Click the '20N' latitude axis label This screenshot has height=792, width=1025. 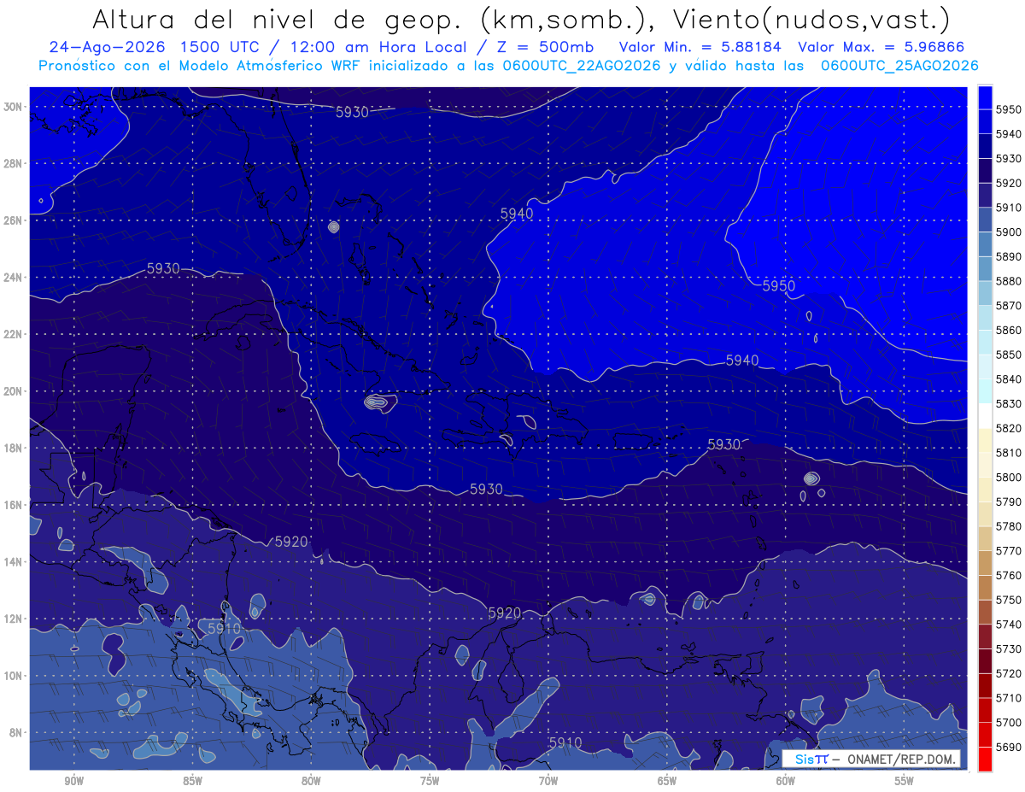[x=13, y=391]
